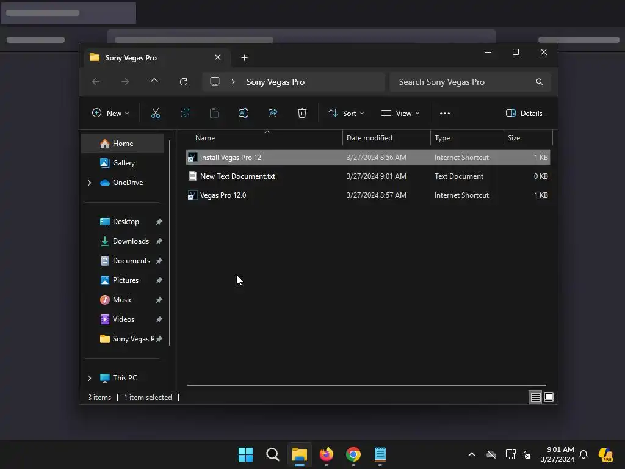
Task: Add a new Explorer tab
Action: [x=244, y=58]
